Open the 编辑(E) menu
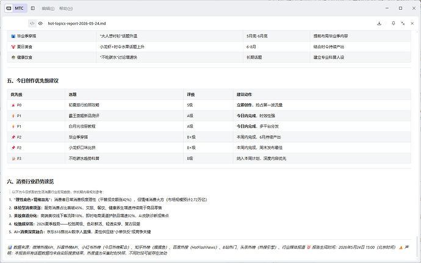The image size is (421, 263). click(48, 9)
